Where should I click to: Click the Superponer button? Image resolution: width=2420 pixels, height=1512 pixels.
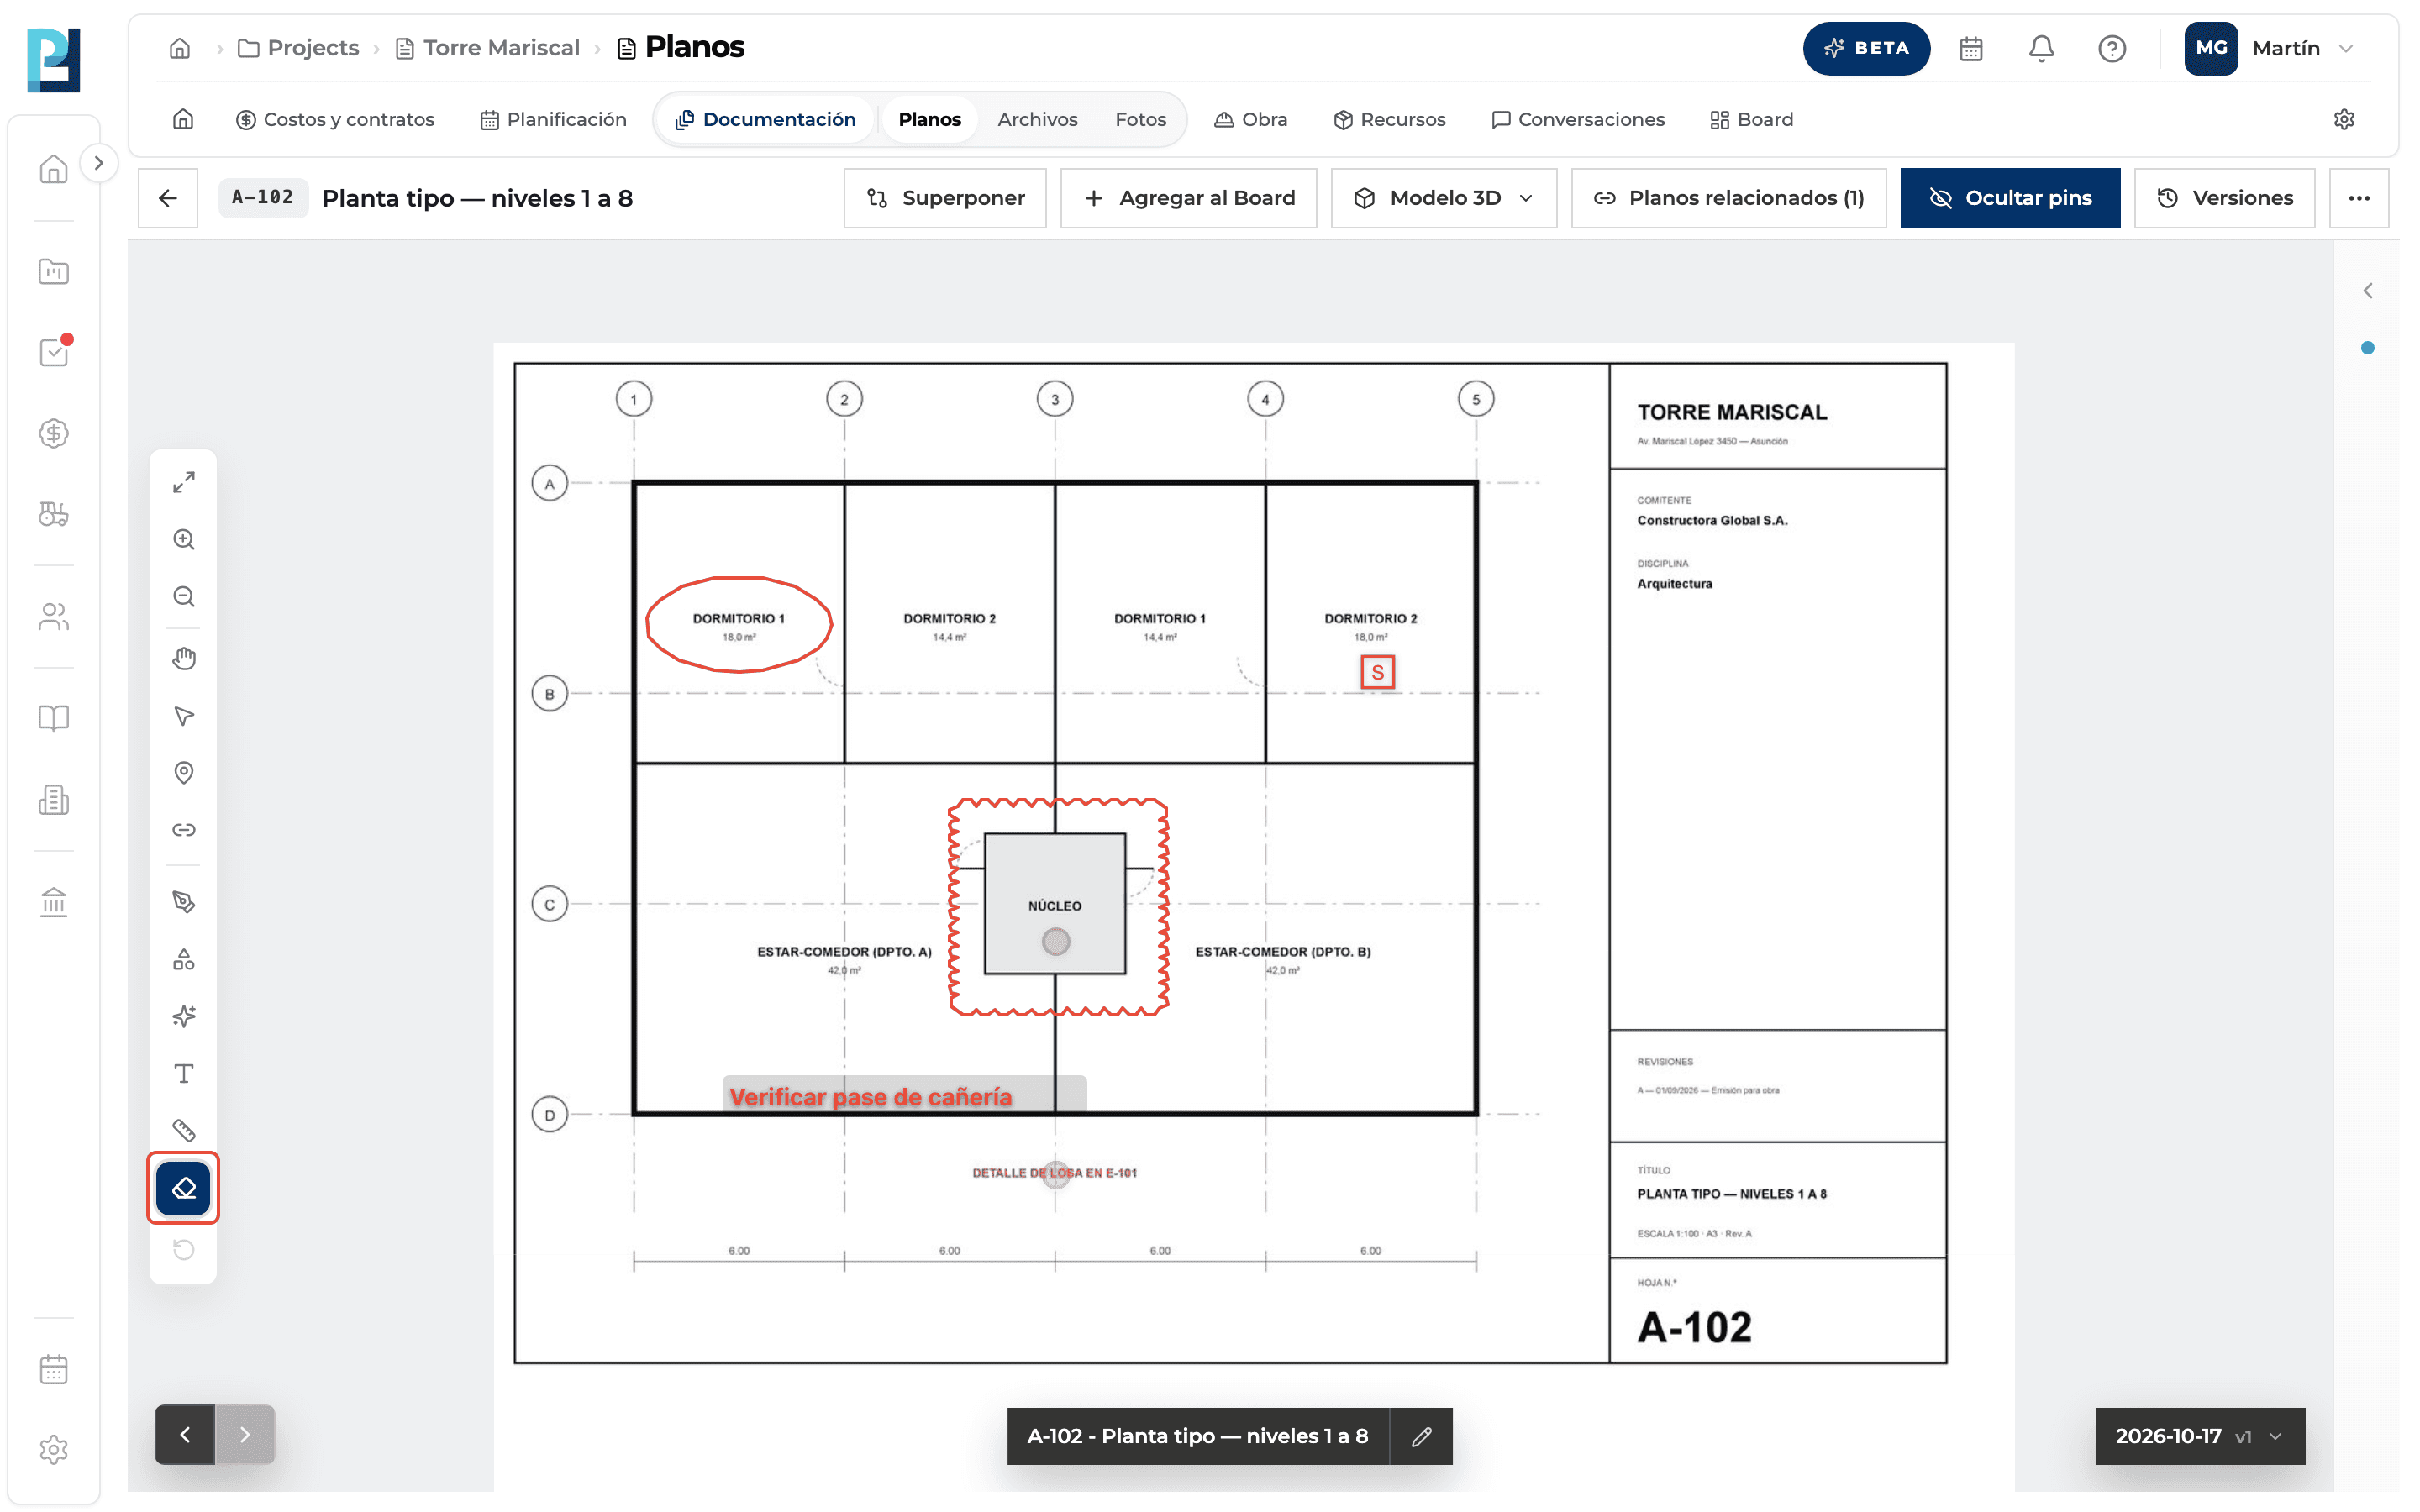(x=944, y=198)
